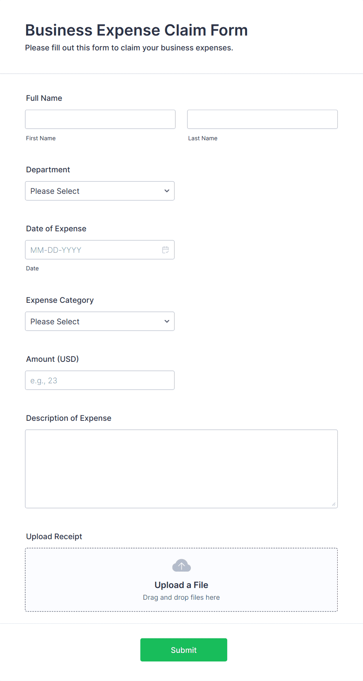The image size is (363, 681).
Task: Click the Department dropdown chevron arrow
Action: point(167,191)
